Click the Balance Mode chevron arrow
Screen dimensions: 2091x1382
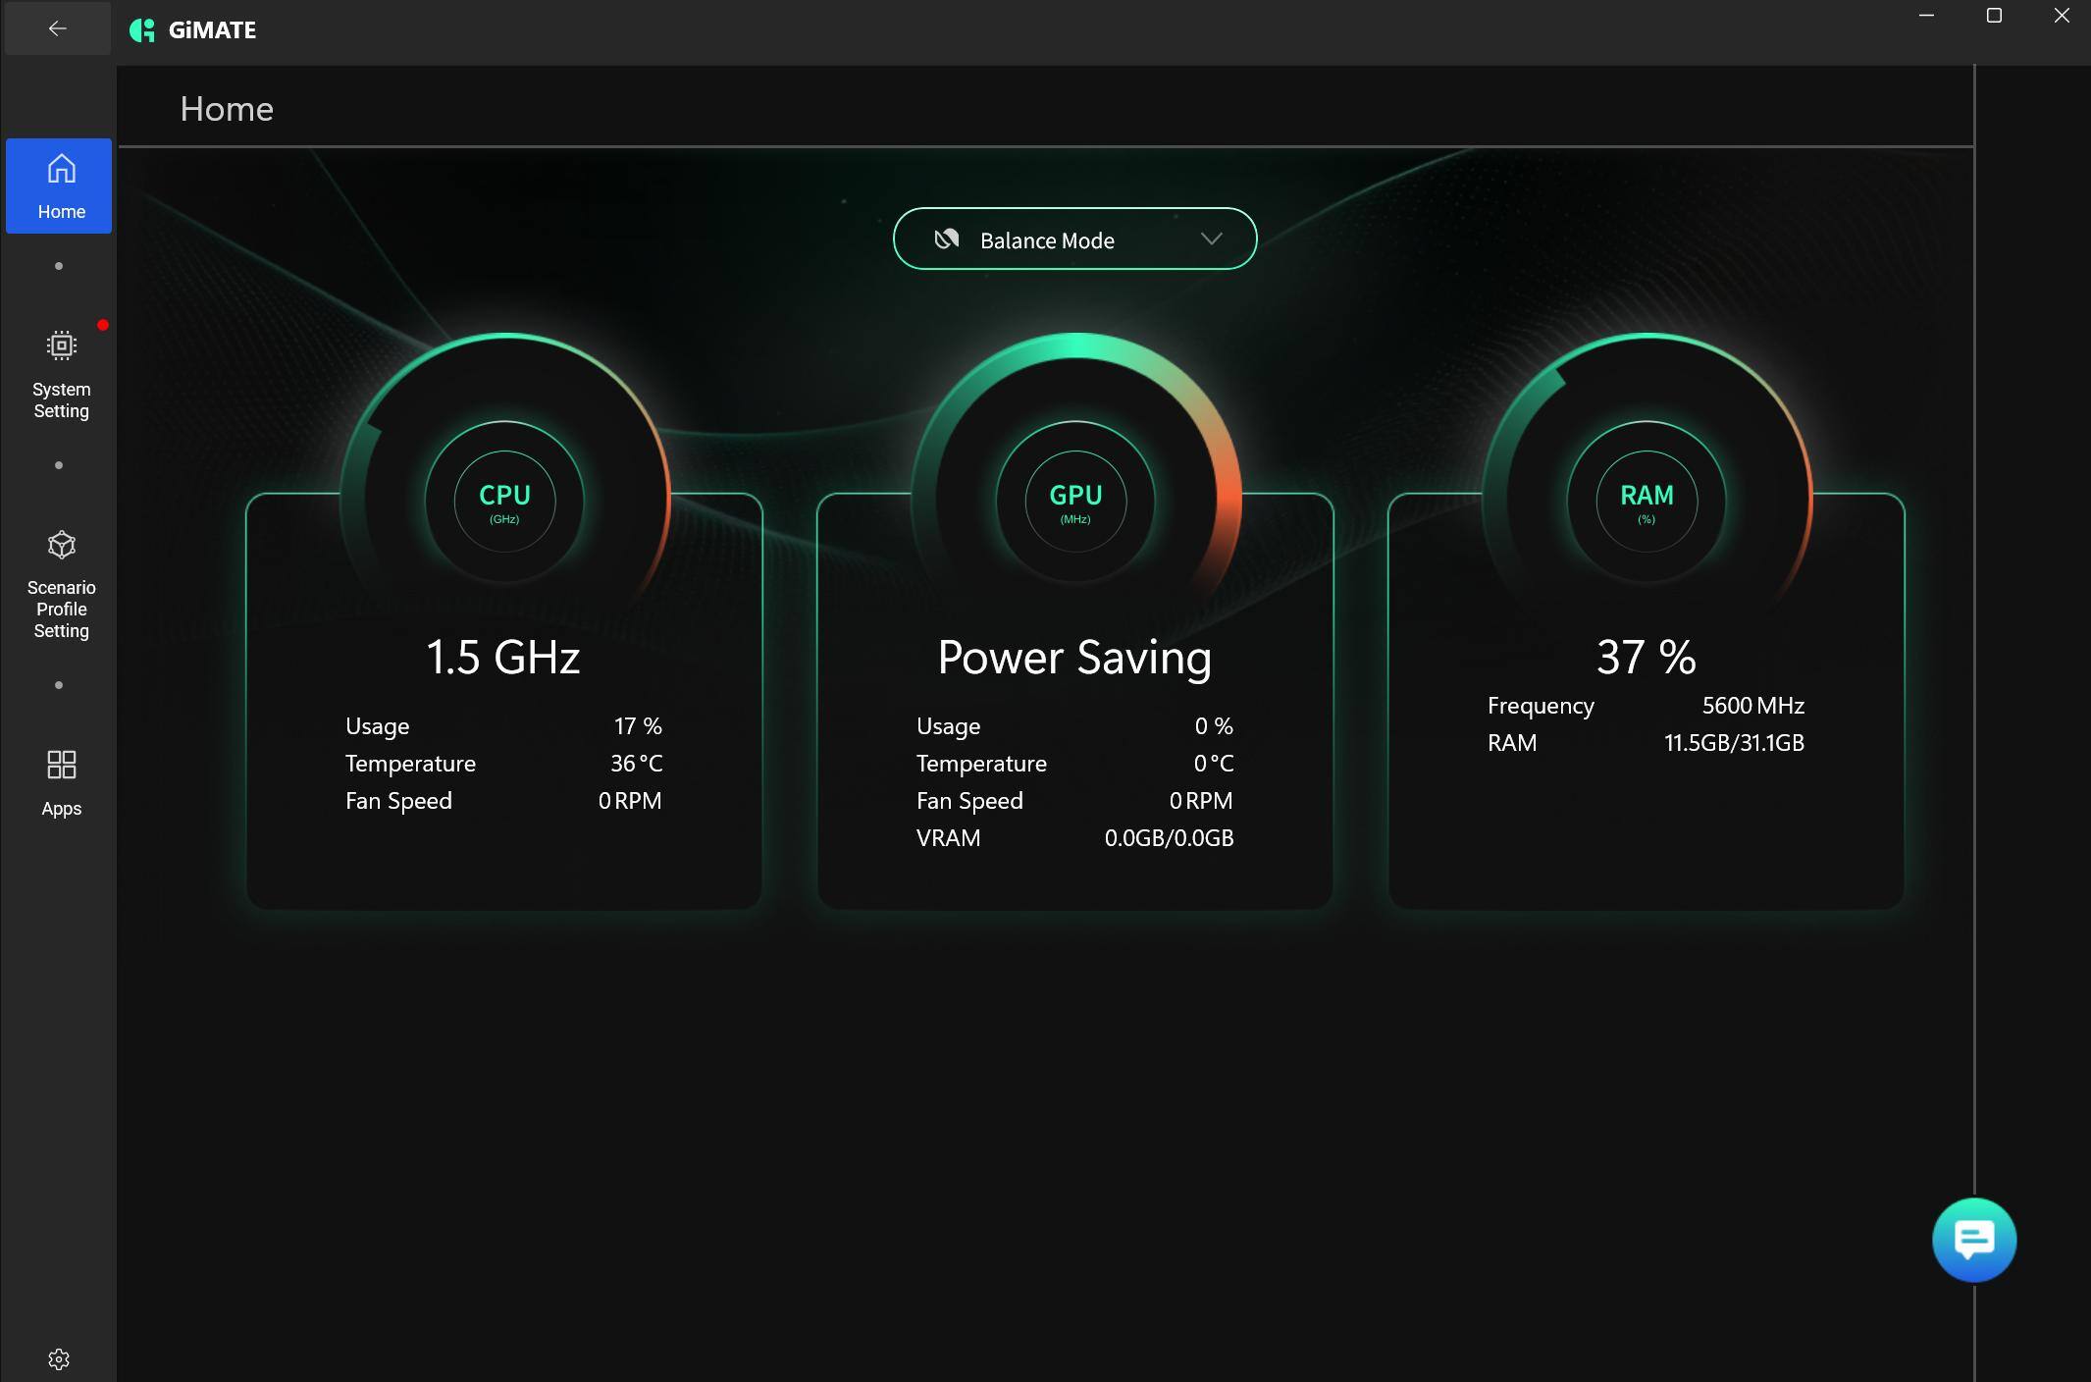coord(1211,239)
